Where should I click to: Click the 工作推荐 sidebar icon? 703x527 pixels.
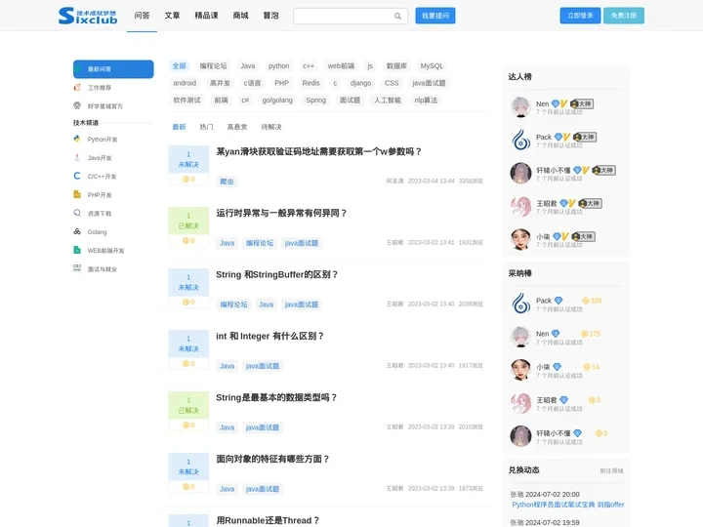click(77, 88)
